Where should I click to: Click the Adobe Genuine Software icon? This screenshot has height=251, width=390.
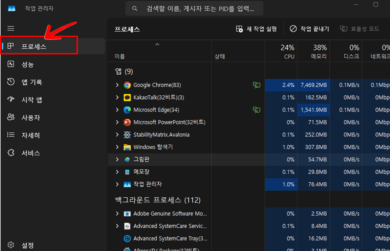pyautogui.click(x=127, y=214)
